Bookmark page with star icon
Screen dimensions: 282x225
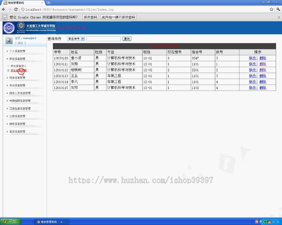point(271,9)
